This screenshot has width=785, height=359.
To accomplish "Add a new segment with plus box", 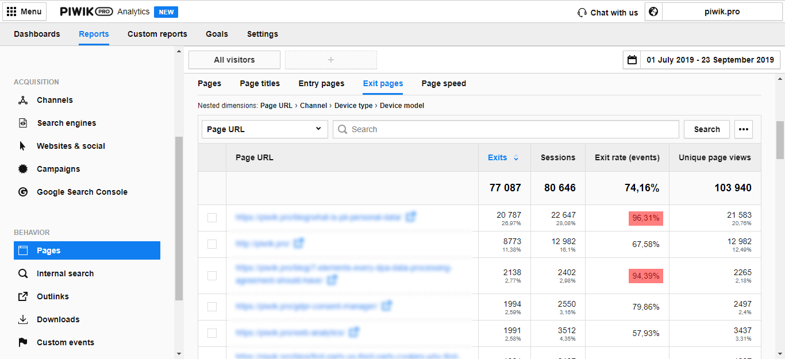I will click(330, 60).
